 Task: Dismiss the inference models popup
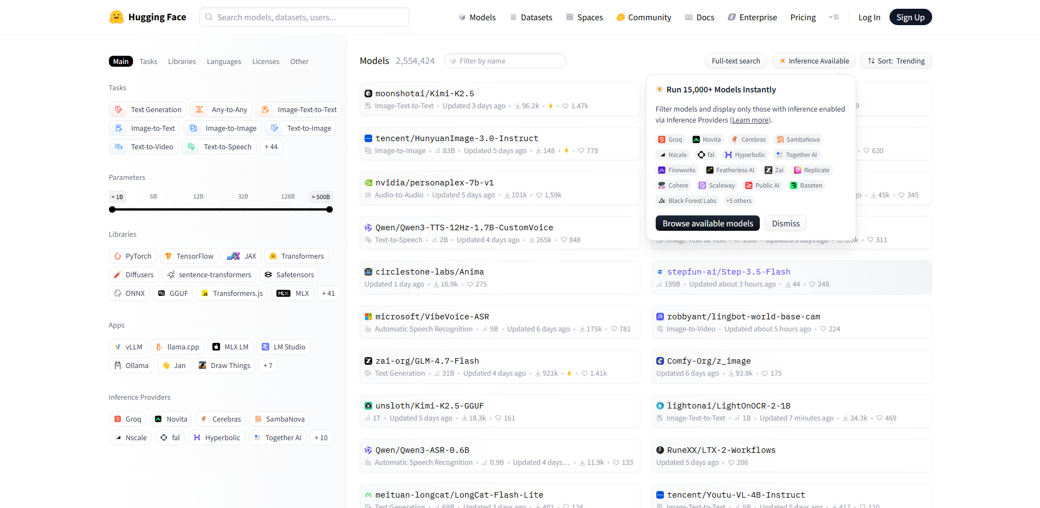click(x=785, y=223)
